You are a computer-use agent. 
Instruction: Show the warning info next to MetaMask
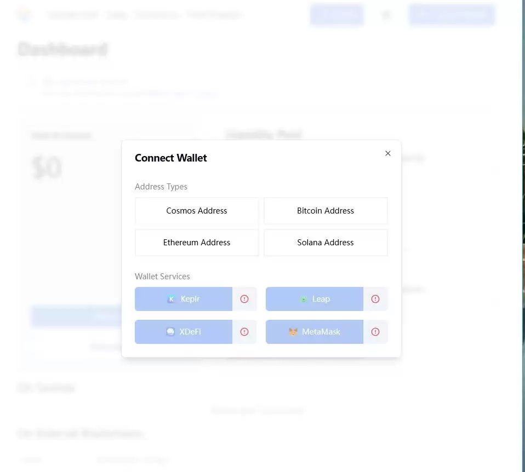pos(375,332)
